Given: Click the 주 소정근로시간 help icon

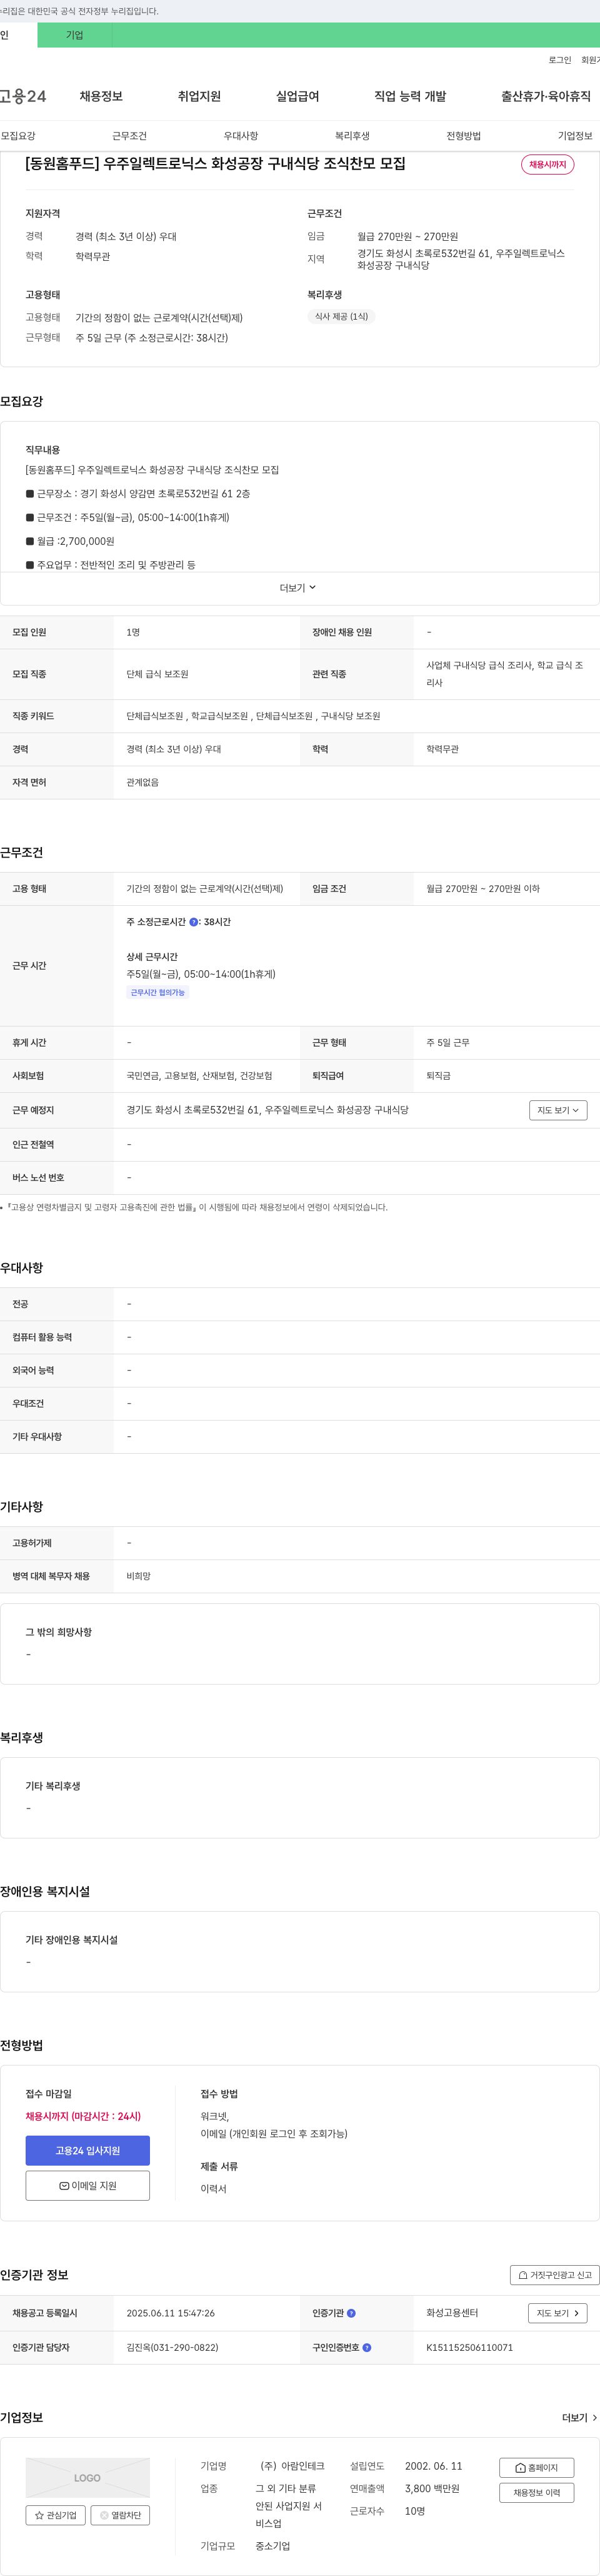Looking at the screenshot, I should pyautogui.click(x=194, y=922).
